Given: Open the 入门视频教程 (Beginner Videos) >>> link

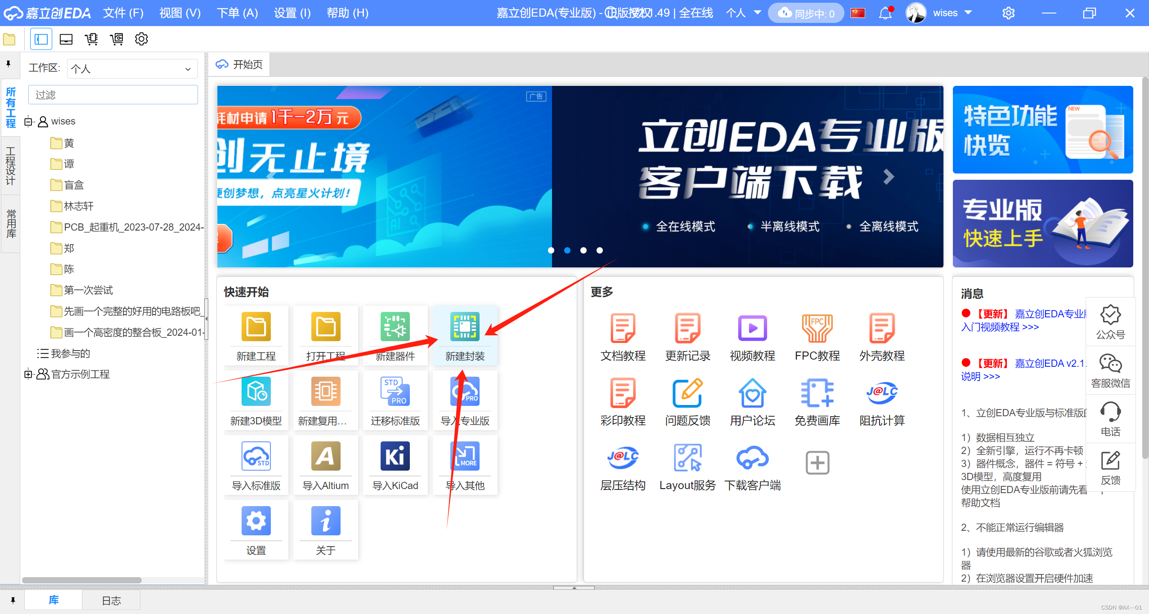Looking at the screenshot, I should [x=1000, y=327].
